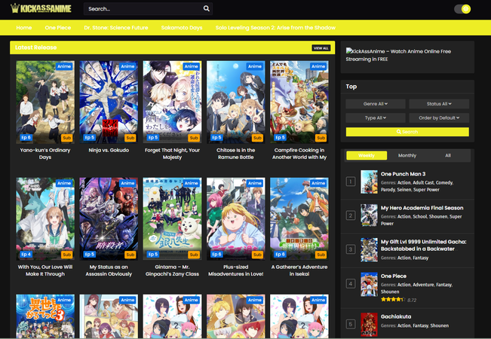Open One Piece ranking entry title
This screenshot has width=491, height=339.
pos(394,276)
